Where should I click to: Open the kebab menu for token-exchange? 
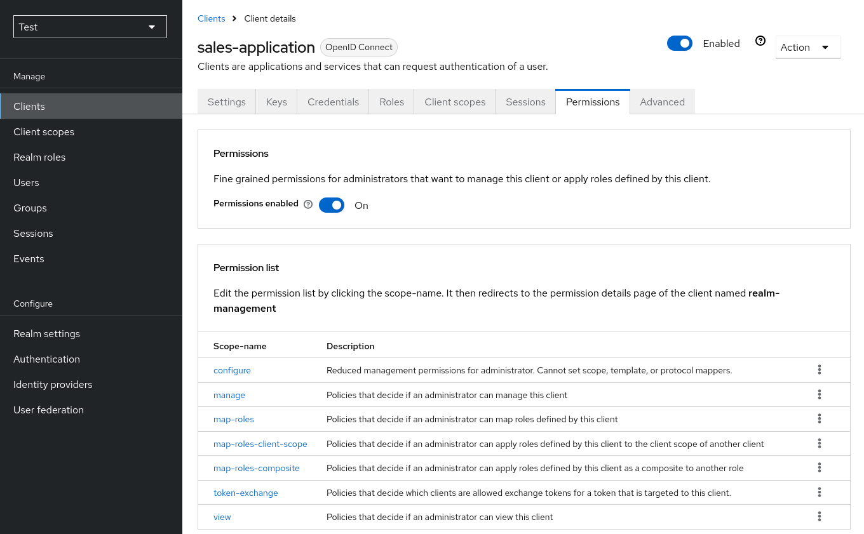tap(819, 492)
